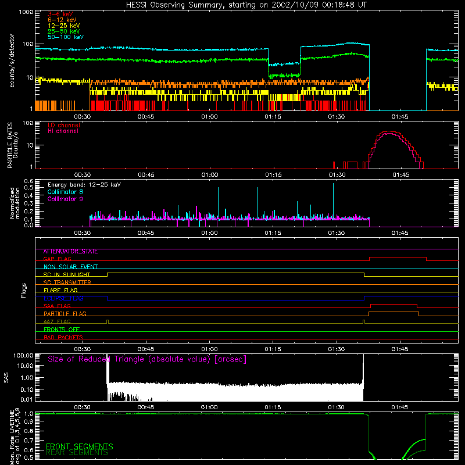Click the REAR SEGMENTS legend label
465x465 pixels.
[x=77, y=453]
